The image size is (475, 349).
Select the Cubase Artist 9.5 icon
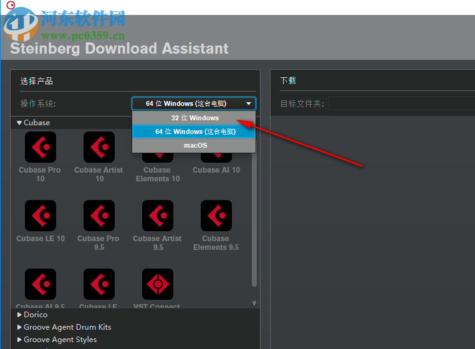click(158, 216)
